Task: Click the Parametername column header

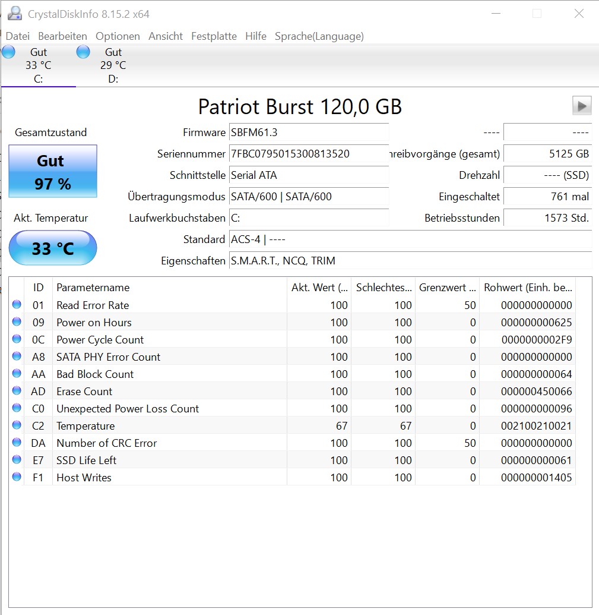Action: (170, 288)
